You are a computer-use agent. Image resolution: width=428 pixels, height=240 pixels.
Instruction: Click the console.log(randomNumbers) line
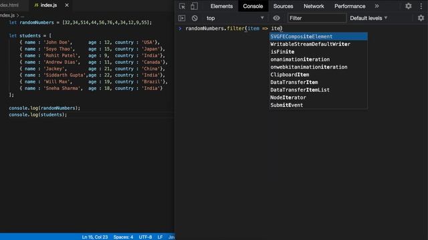point(45,108)
